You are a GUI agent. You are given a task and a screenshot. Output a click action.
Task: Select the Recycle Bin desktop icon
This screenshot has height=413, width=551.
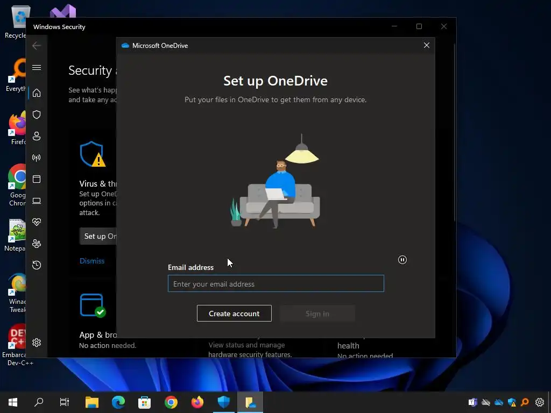(17, 23)
